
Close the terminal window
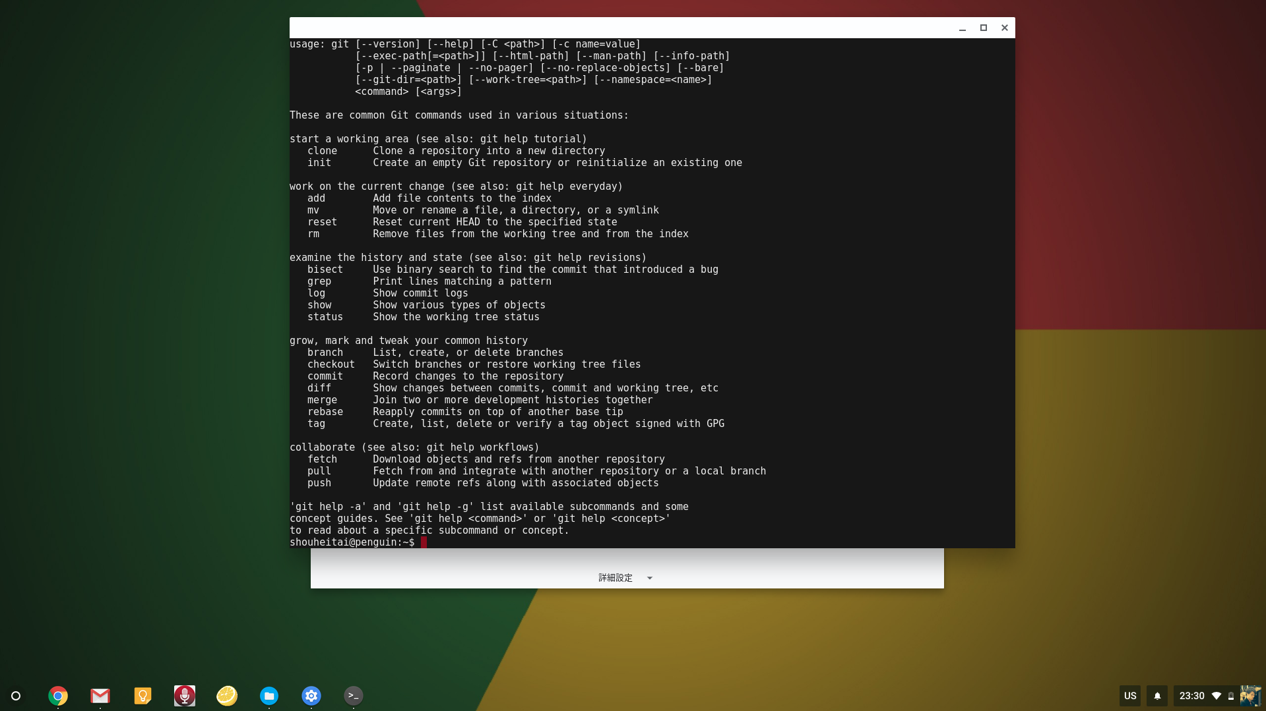(1005, 28)
